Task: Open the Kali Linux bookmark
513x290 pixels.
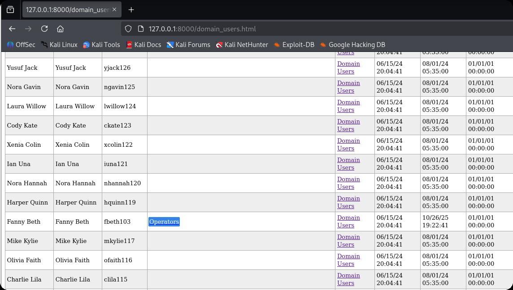Action: point(59,45)
